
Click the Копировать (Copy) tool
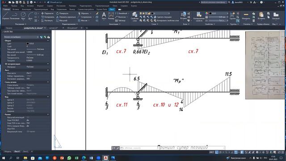coord(48,17)
